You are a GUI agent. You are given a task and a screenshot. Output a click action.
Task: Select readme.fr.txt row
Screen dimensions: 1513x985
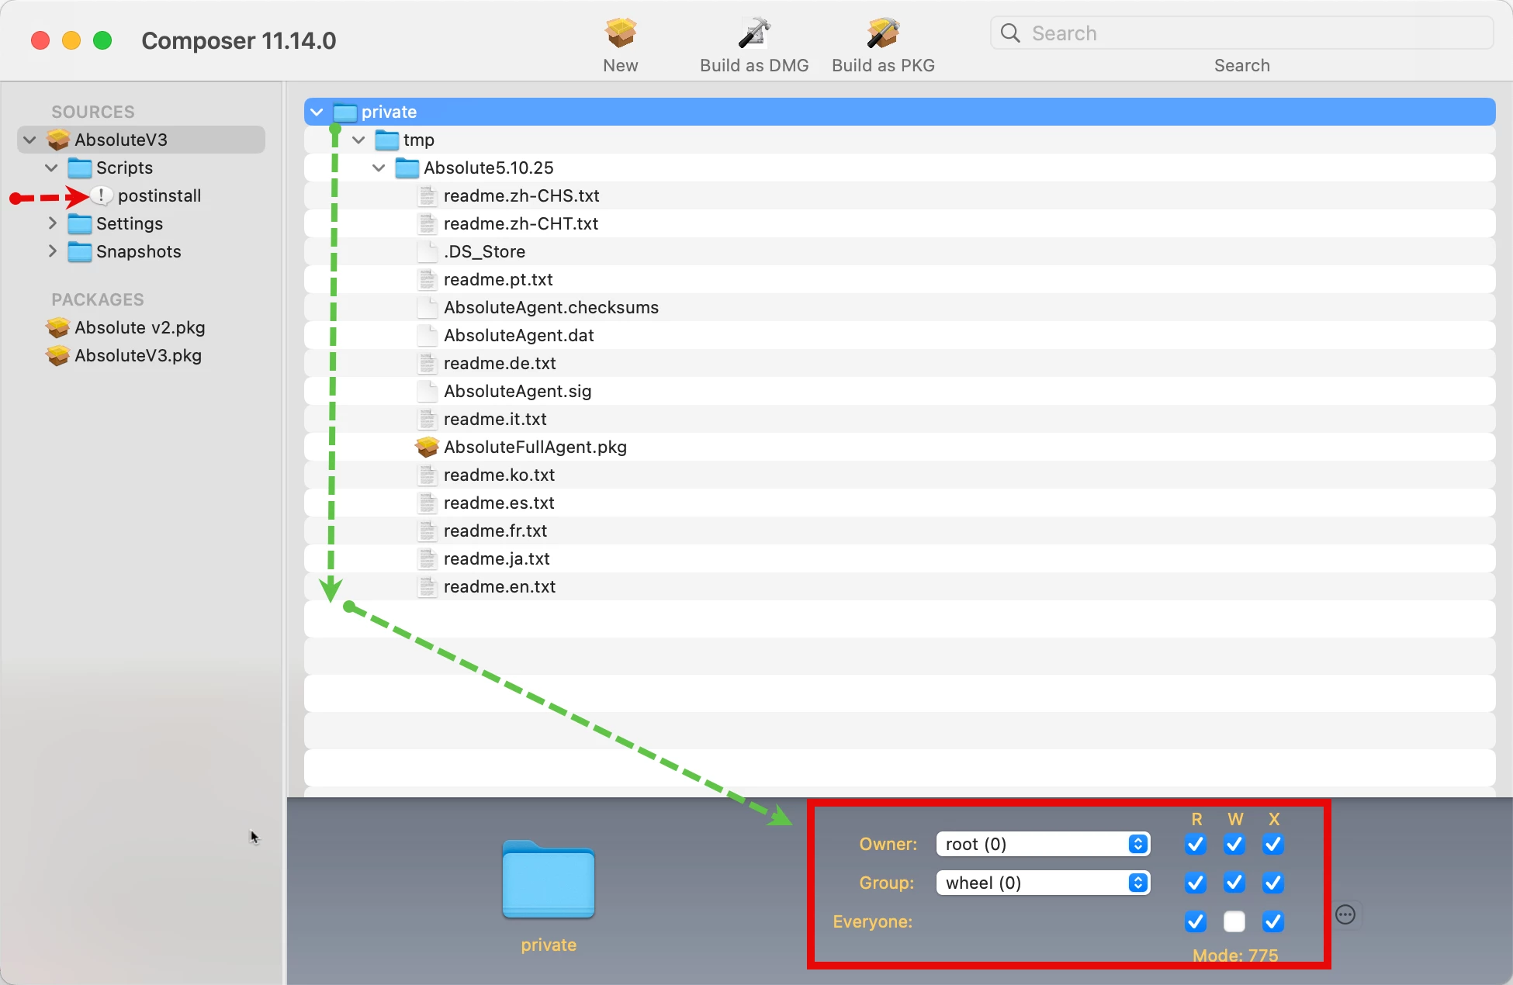click(x=900, y=531)
